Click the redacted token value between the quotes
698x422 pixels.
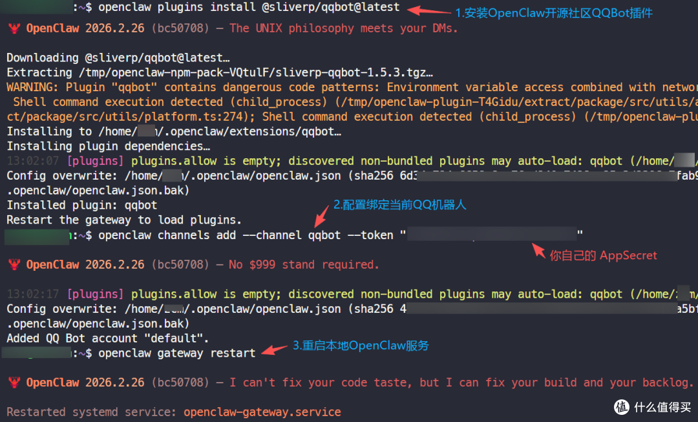point(492,234)
